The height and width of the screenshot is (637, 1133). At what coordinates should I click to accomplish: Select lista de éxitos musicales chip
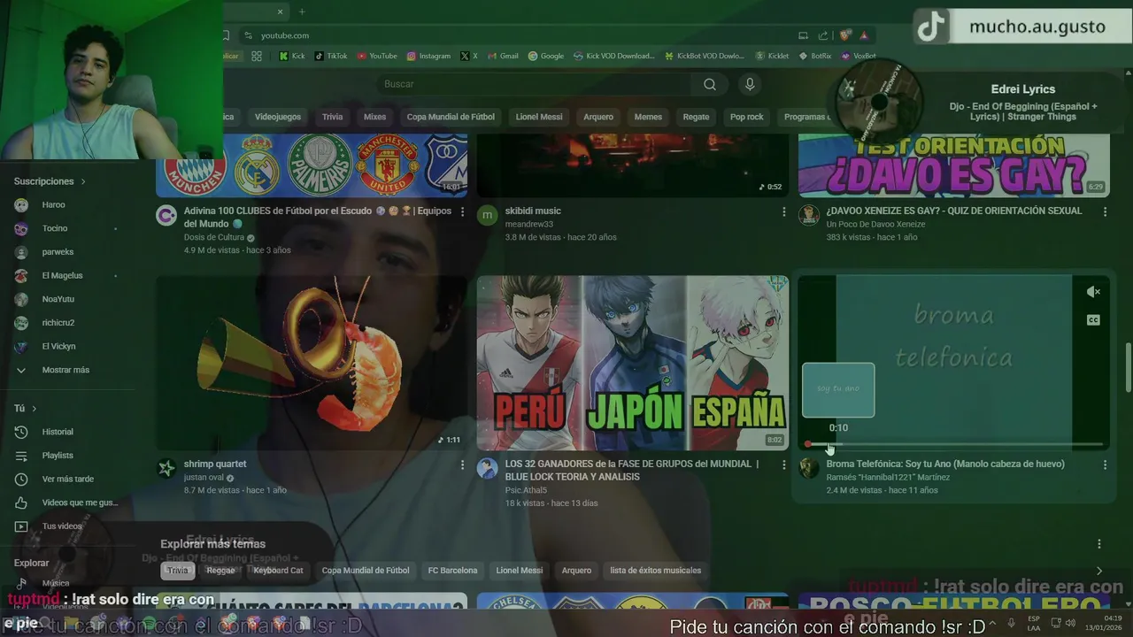[x=655, y=571]
